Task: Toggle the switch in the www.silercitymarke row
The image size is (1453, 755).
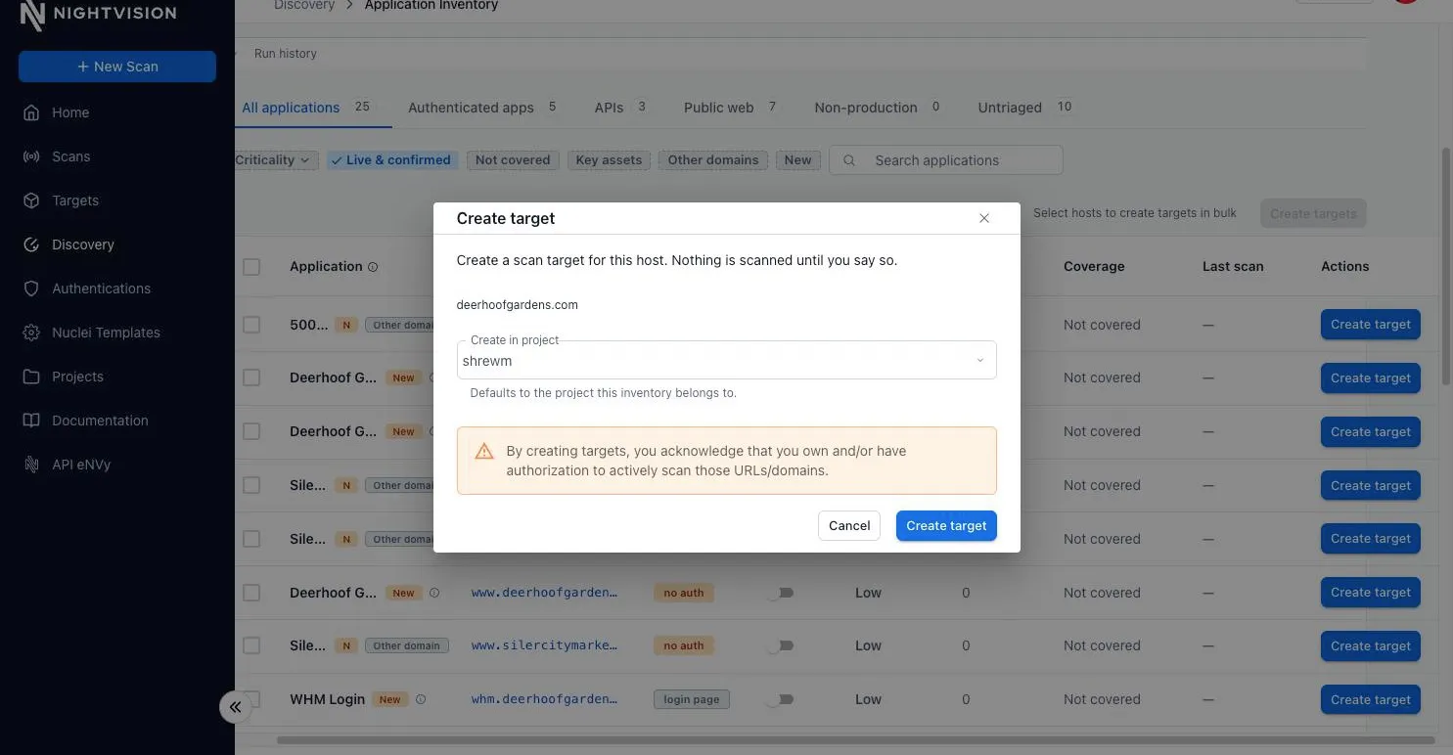Action: [x=780, y=645]
